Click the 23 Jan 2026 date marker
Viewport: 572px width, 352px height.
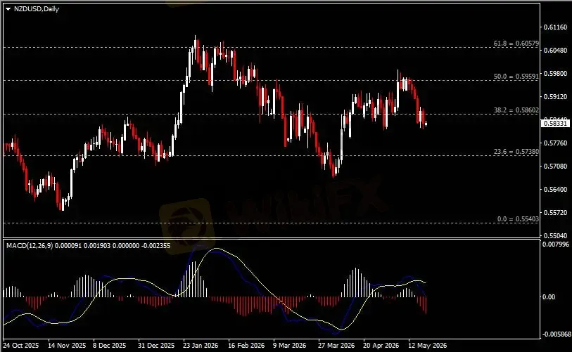(x=201, y=345)
